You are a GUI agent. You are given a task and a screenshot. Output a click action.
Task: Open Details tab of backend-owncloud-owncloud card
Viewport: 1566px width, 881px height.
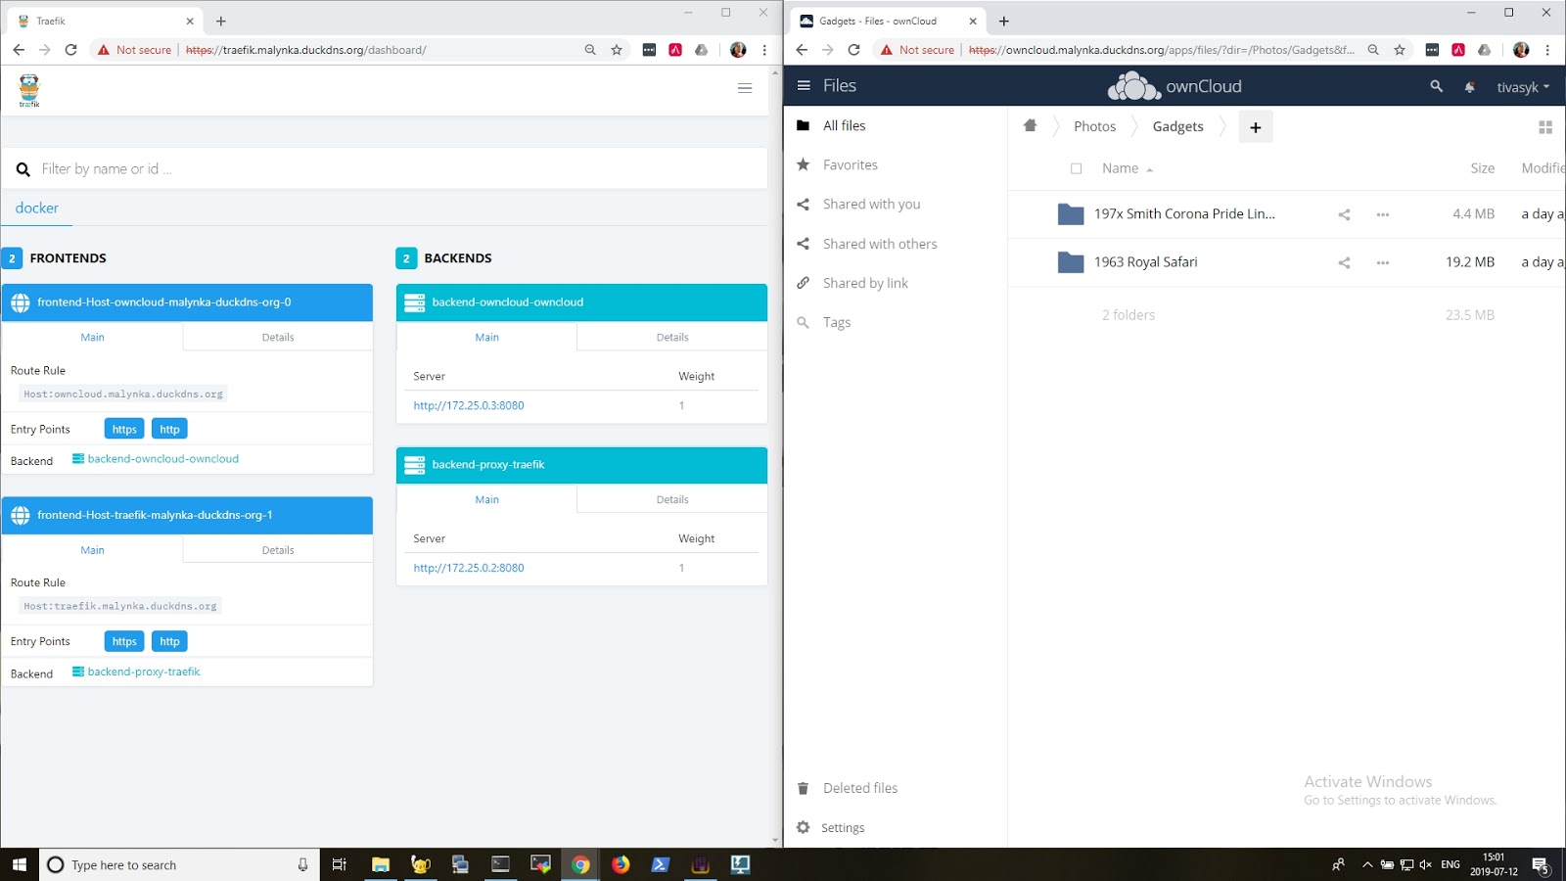(672, 337)
